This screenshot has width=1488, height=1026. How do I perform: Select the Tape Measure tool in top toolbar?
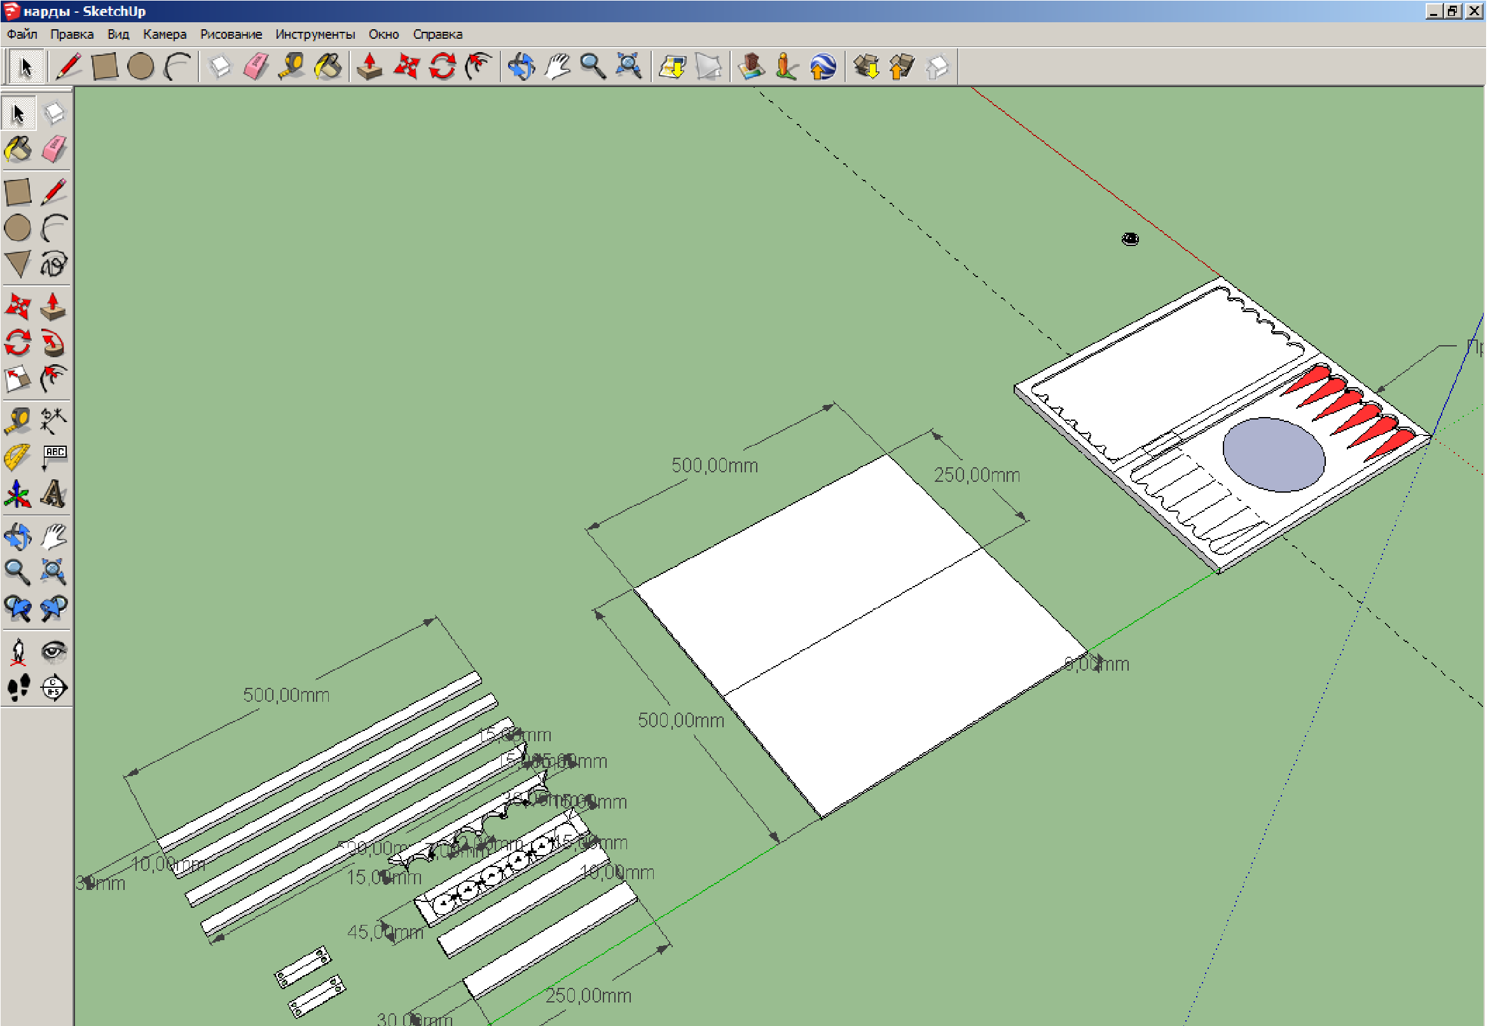(x=292, y=66)
